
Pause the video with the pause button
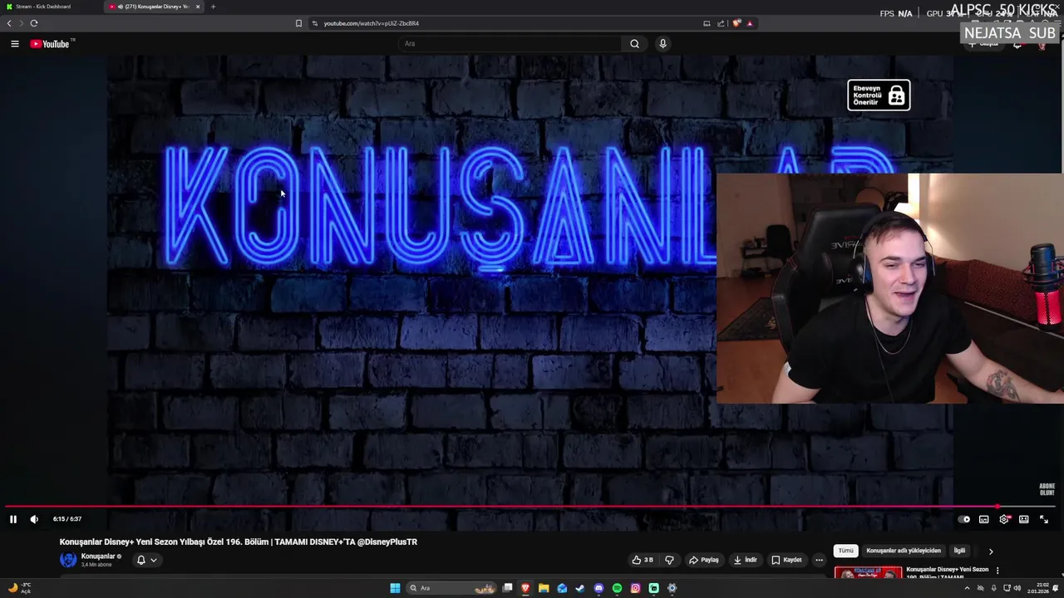(x=13, y=519)
